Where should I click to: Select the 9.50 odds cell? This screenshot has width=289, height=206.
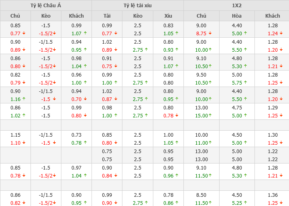click(x=201, y=75)
